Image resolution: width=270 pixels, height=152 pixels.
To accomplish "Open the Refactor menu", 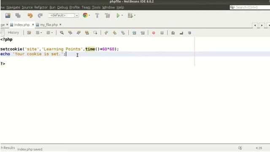I will tap(41, 8).
